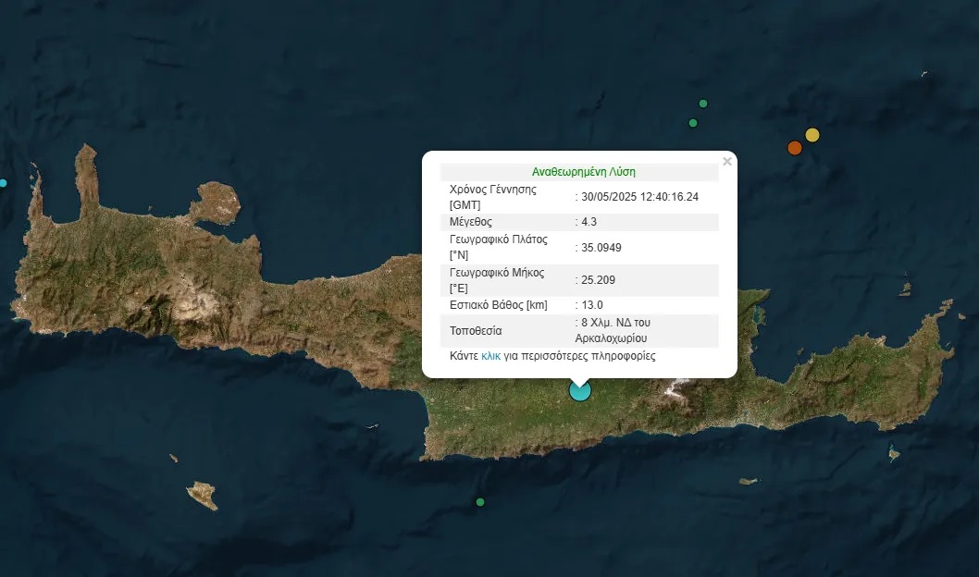Select the small cyan marker at the left edge
The height and width of the screenshot is (577, 979).
[x=3, y=183]
